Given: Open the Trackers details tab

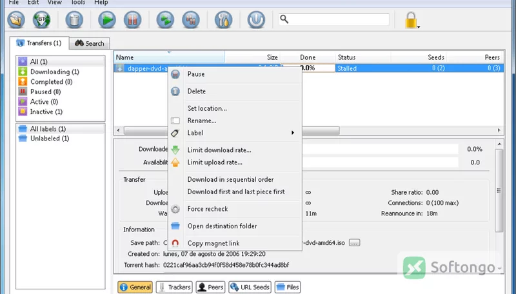Looking at the screenshot, I should pyautogui.click(x=174, y=287).
